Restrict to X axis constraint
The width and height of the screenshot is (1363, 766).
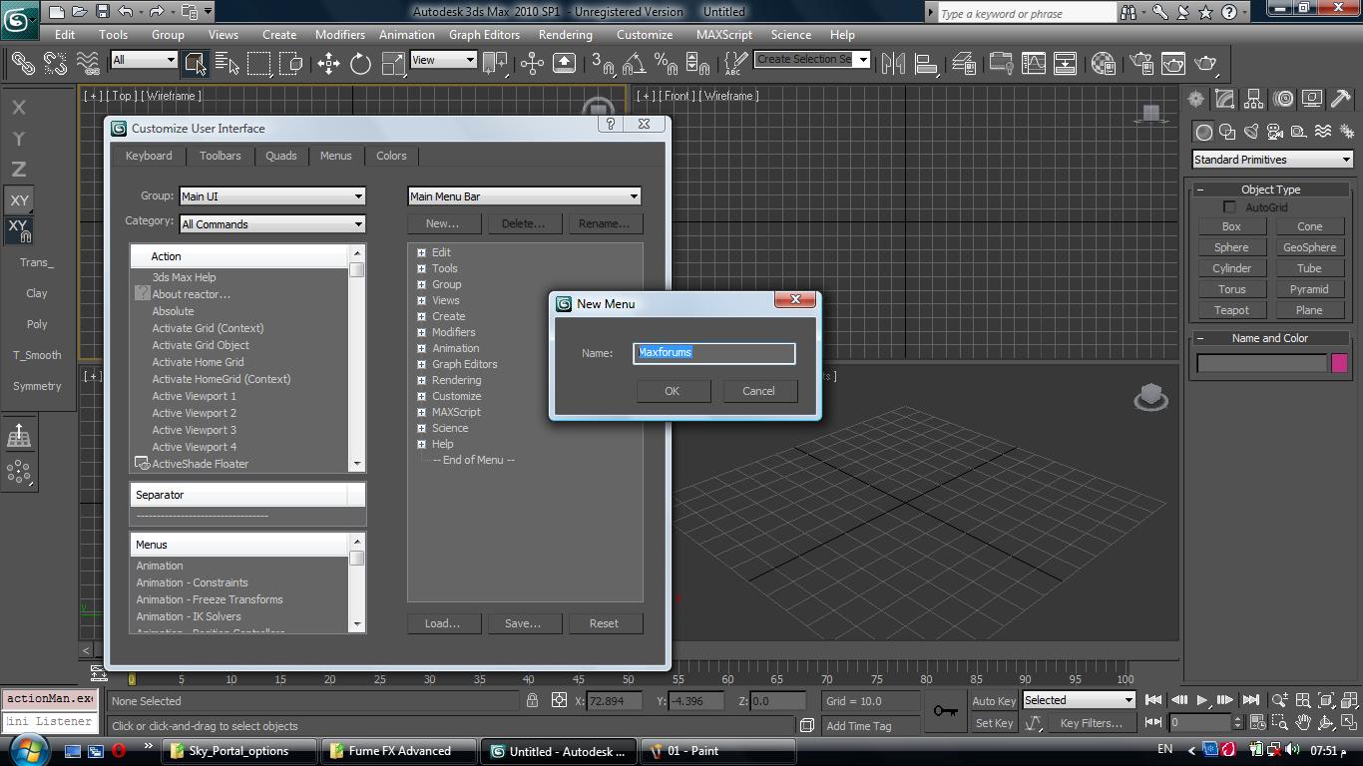click(x=19, y=108)
